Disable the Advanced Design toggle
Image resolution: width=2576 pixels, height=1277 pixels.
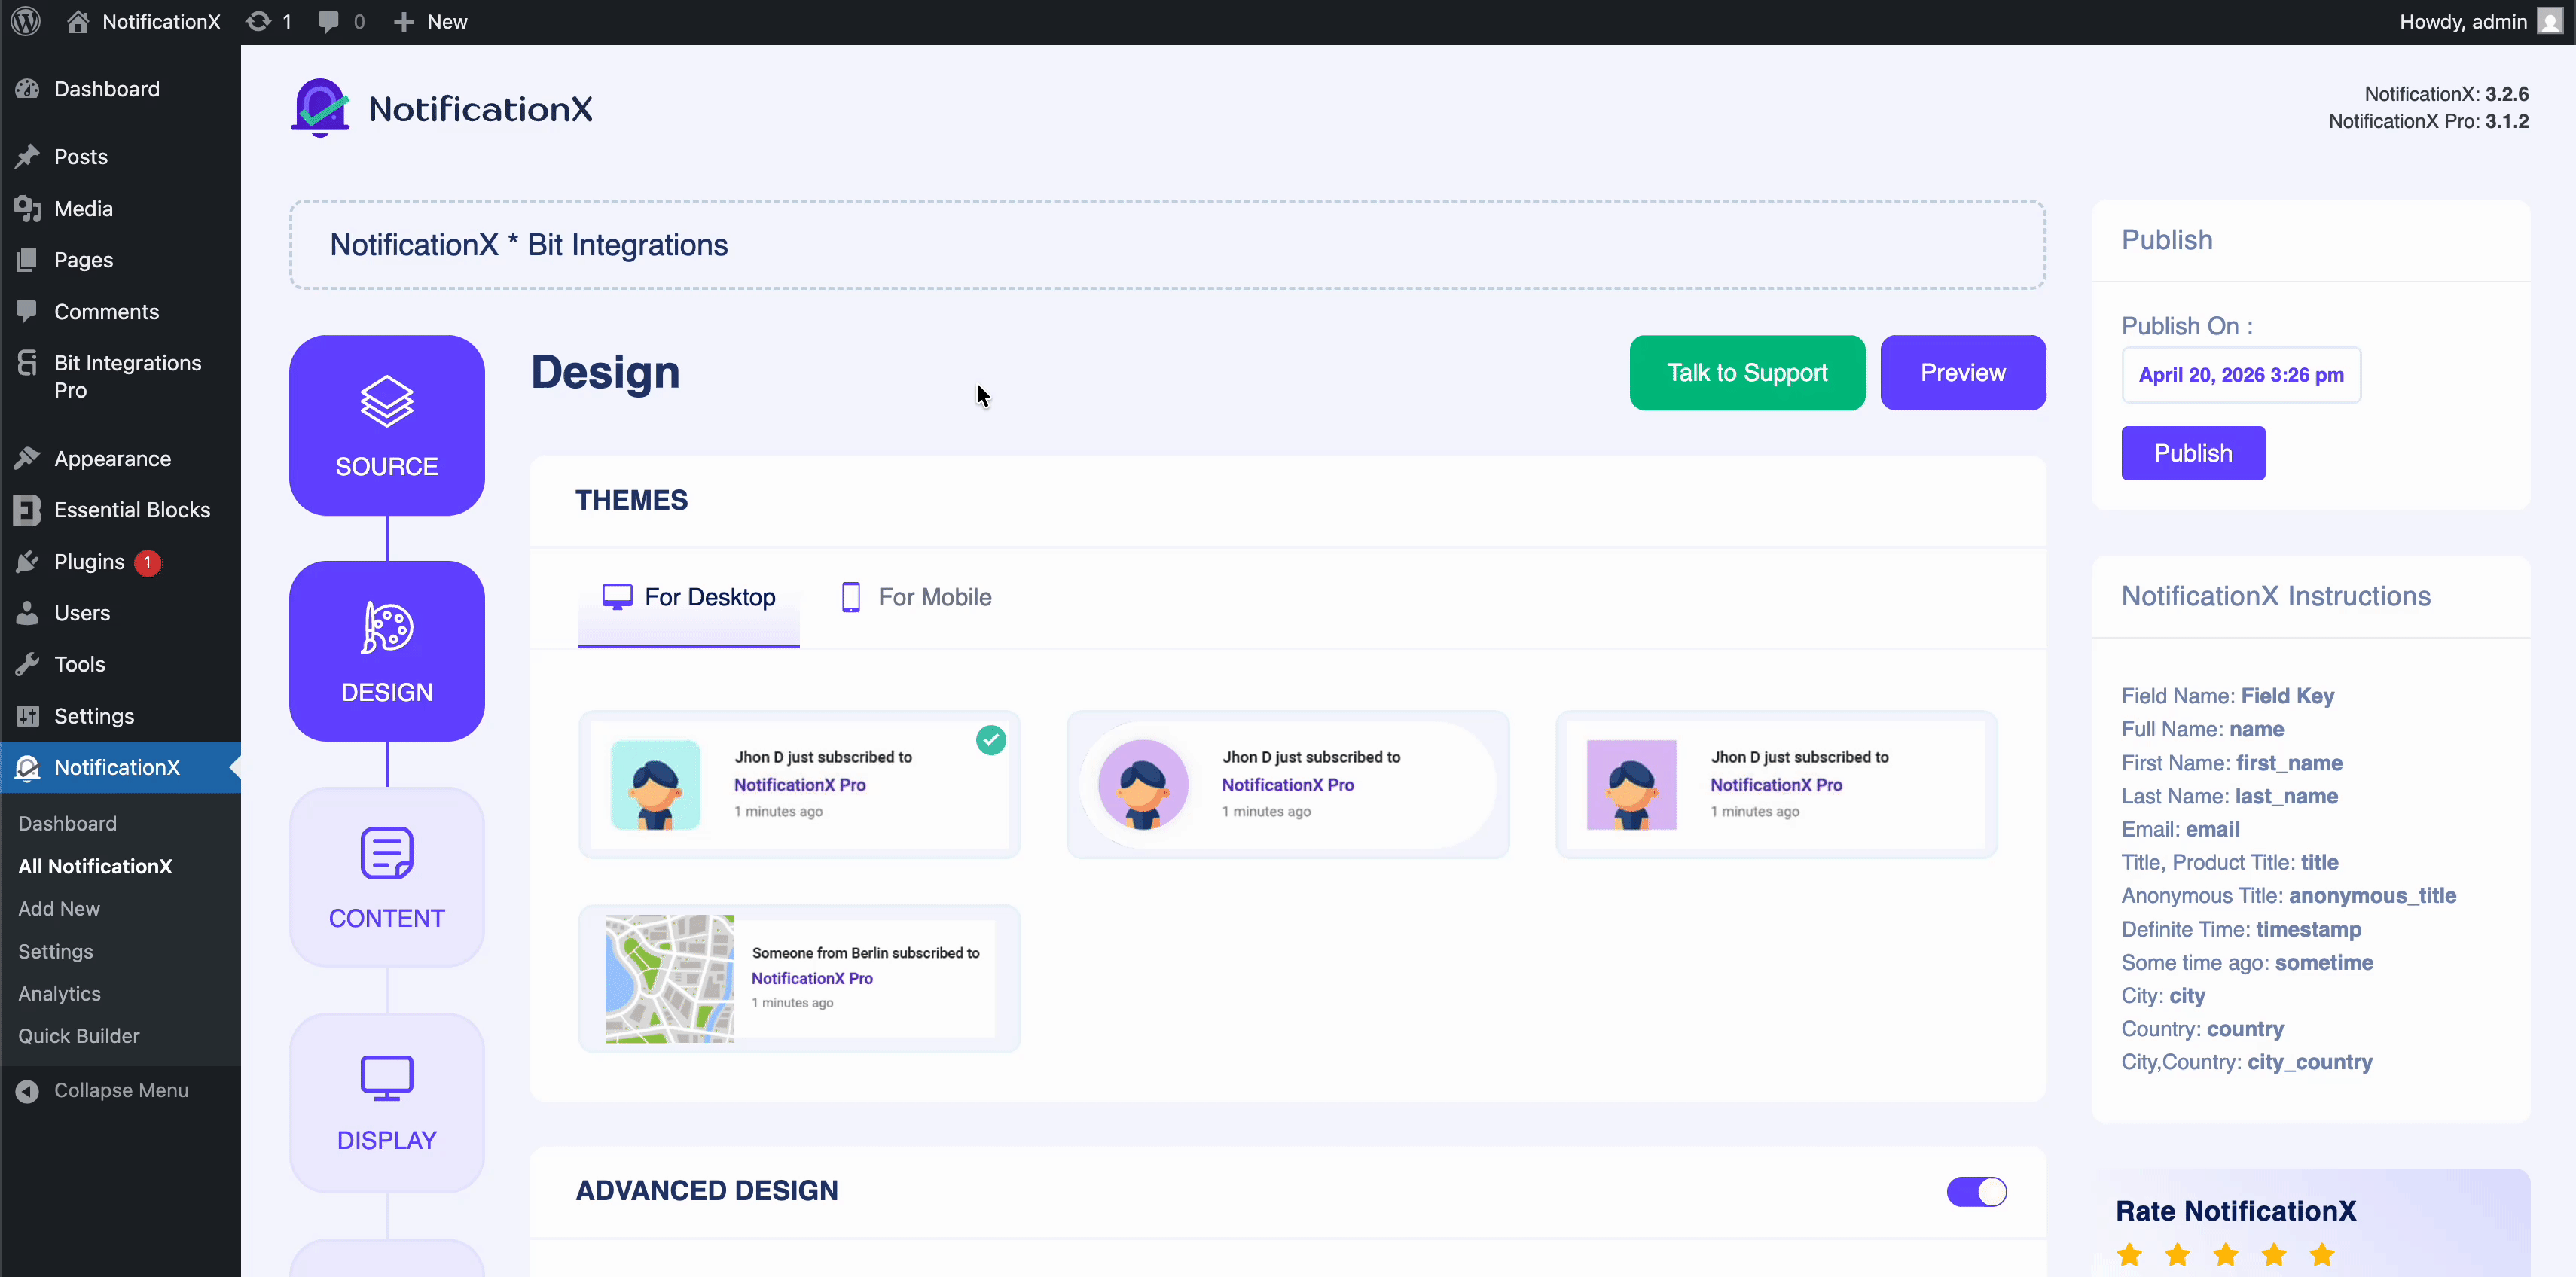[1976, 1191]
